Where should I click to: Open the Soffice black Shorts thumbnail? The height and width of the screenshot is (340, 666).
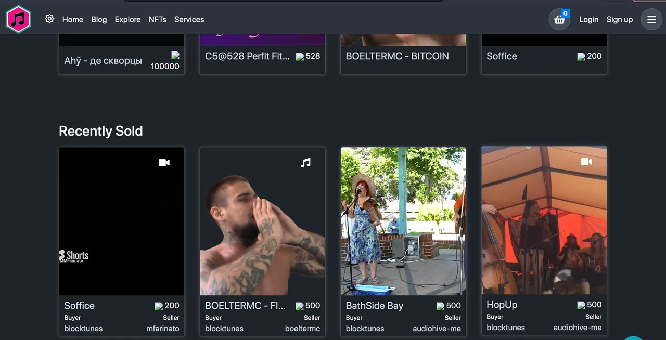click(x=122, y=221)
